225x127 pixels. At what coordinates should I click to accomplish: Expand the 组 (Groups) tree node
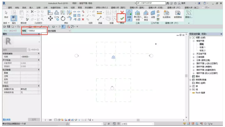[x=190, y=89]
